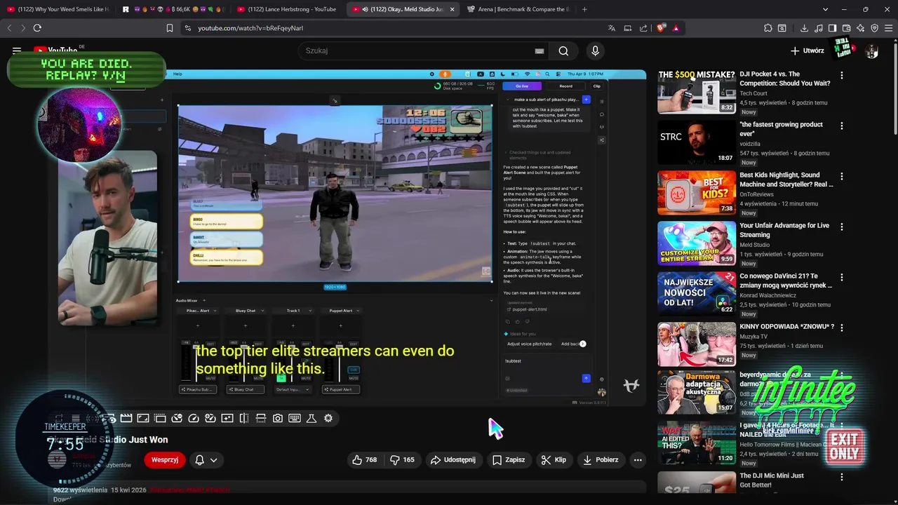Click the Udostępnij share button

[453, 460]
